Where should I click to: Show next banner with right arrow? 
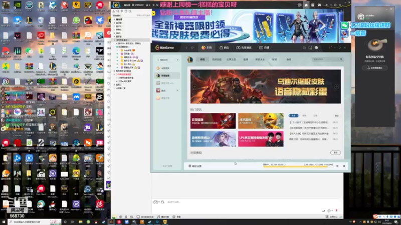pos(336,86)
